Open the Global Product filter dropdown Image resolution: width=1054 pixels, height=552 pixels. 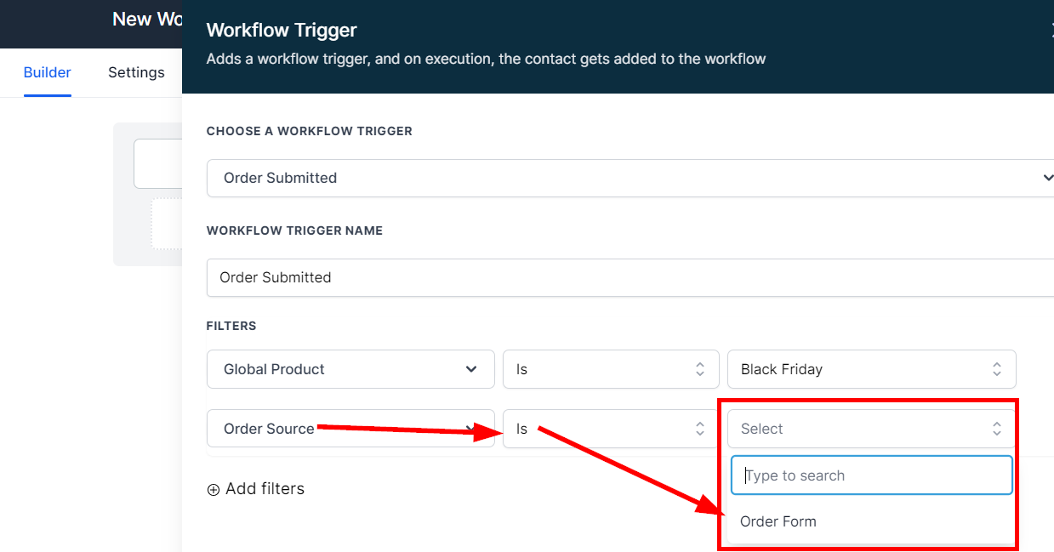[x=350, y=369]
